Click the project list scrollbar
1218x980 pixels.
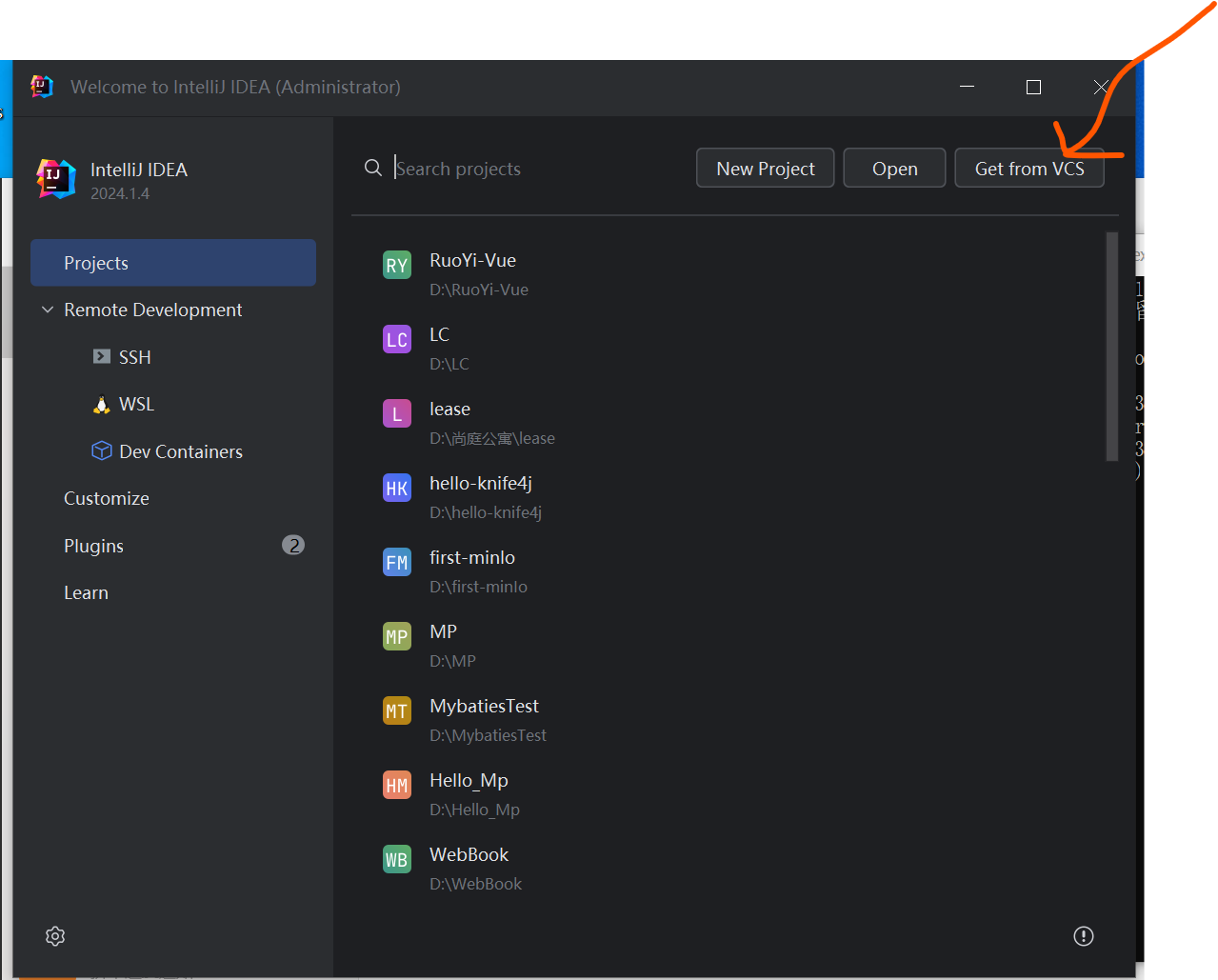(1111, 347)
